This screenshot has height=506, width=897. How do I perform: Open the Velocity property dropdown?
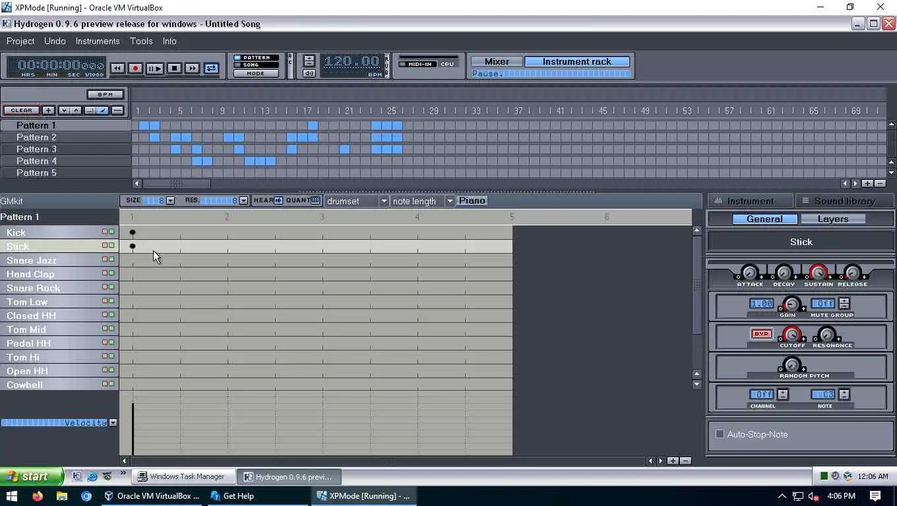pyautogui.click(x=113, y=422)
